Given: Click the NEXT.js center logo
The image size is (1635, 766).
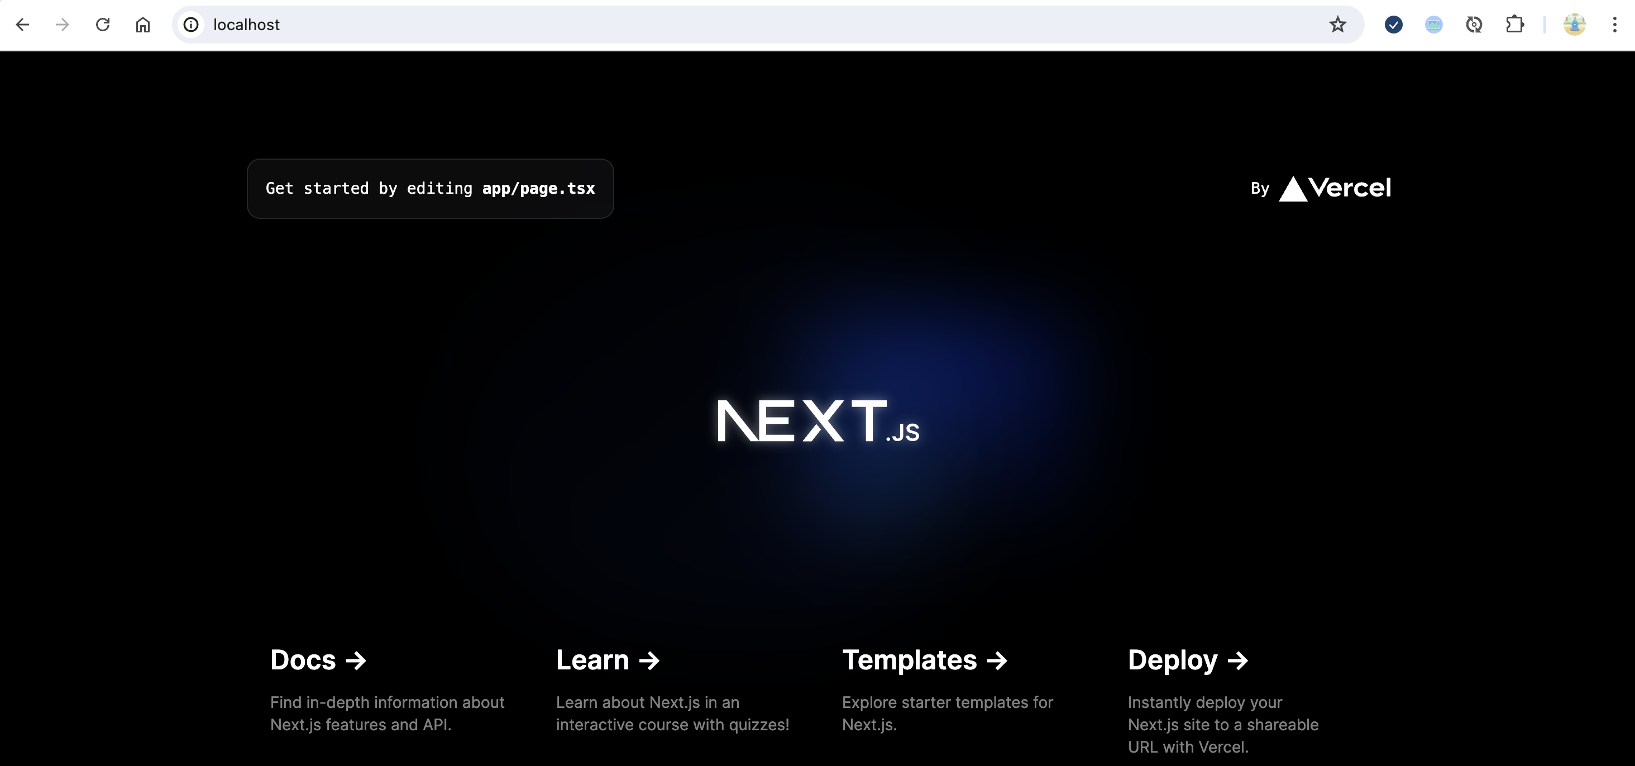Looking at the screenshot, I should click(818, 421).
